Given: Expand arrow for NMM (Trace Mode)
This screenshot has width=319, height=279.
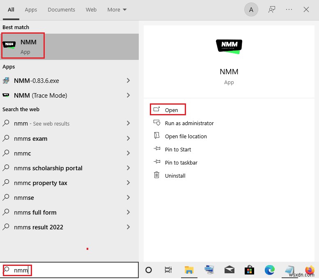Looking at the screenshot, I should (128, 95).
